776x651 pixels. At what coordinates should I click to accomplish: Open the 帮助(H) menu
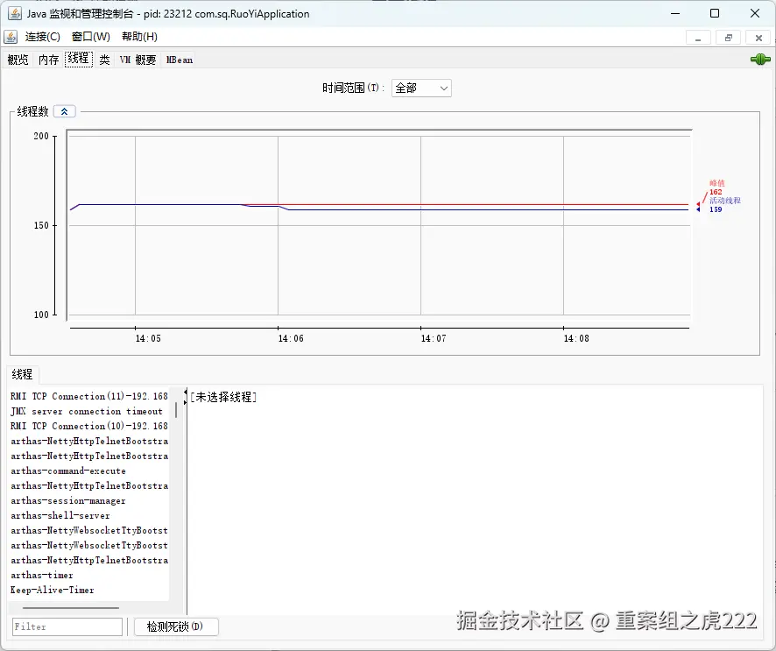[139, 37]
